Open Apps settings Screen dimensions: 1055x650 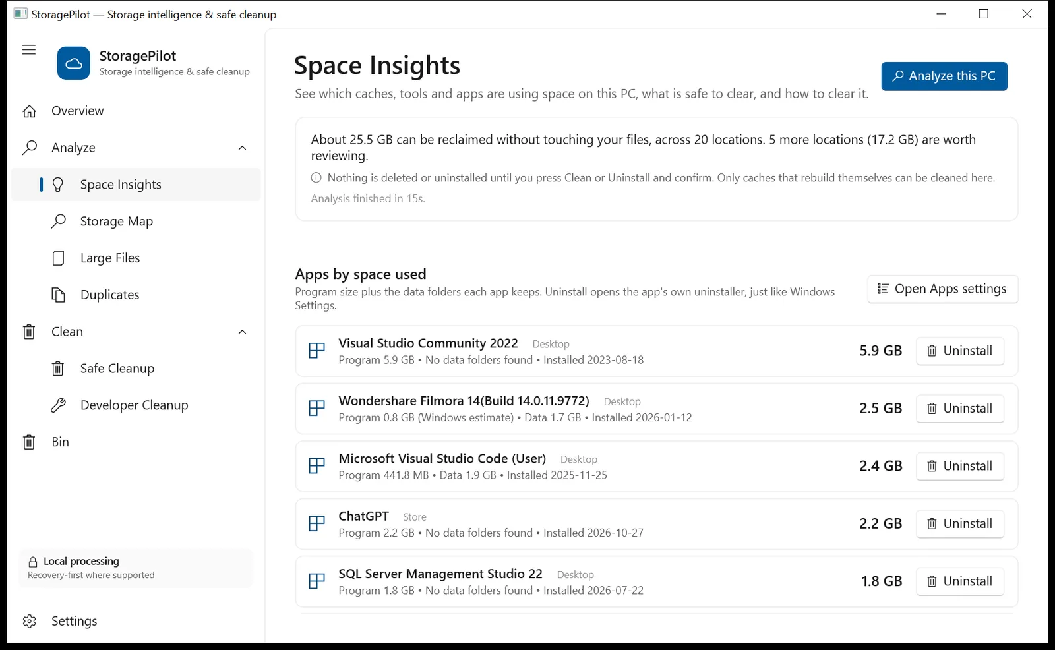click(x=943, y=289)
